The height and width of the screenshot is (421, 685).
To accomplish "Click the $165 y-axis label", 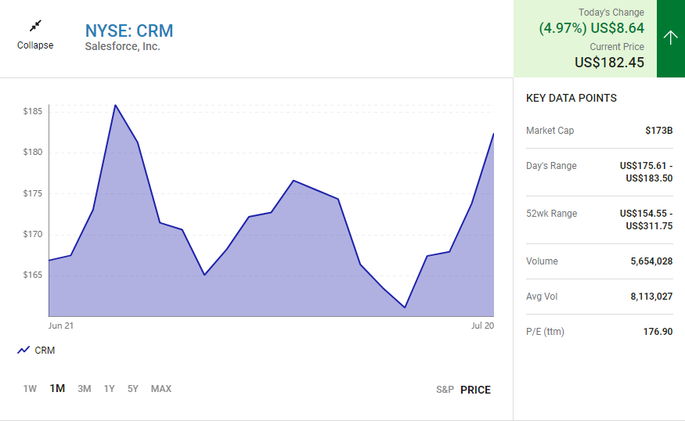I will click(x=33, y=275).
